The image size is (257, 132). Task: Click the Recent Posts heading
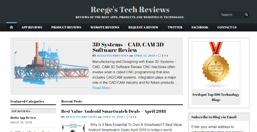(72, 101)
